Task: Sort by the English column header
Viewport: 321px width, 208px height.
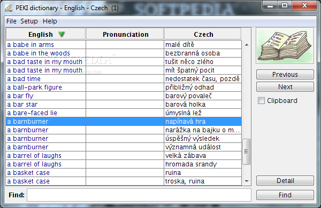Action: pyautogui.click(x=45, y=34)
